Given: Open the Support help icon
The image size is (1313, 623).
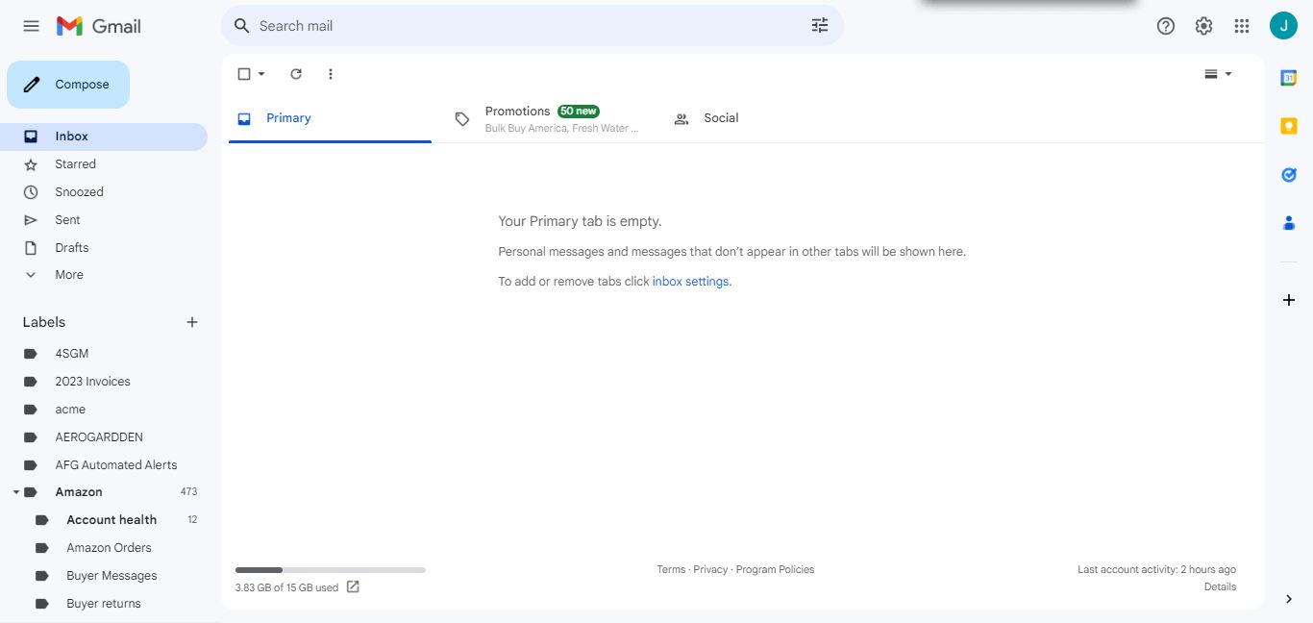Looking at the screenshot, I should click(1166, 26).
